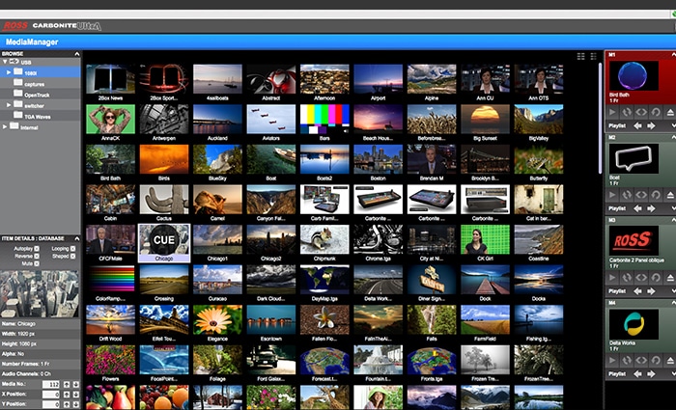Viewport: 676px width, 410px height.
Task: Eject media from the M3 store
Action: click(x=670, y=278)
